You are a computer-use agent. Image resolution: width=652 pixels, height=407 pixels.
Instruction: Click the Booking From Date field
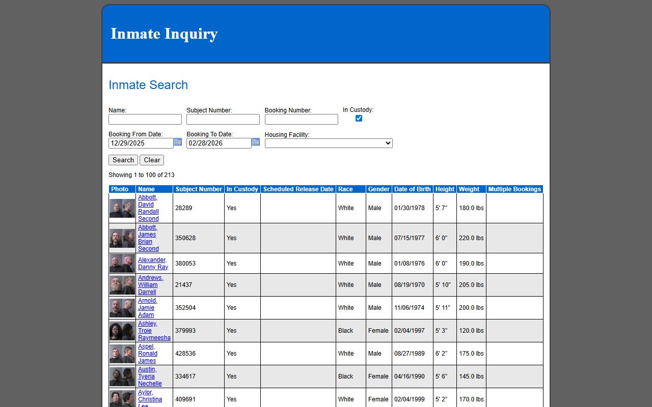[141, 143]
